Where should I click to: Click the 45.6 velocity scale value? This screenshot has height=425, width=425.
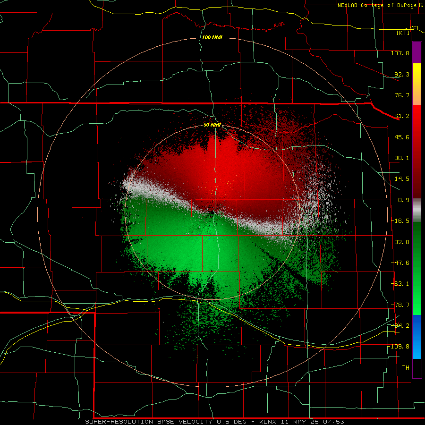(402, 137)
